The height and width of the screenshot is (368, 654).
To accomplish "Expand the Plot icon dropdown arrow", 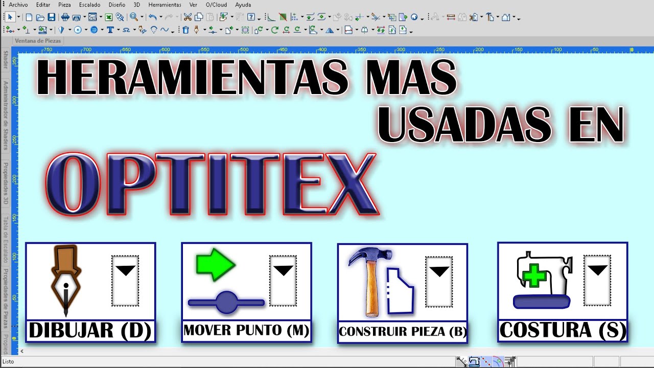I will click(x=84, y=17).
